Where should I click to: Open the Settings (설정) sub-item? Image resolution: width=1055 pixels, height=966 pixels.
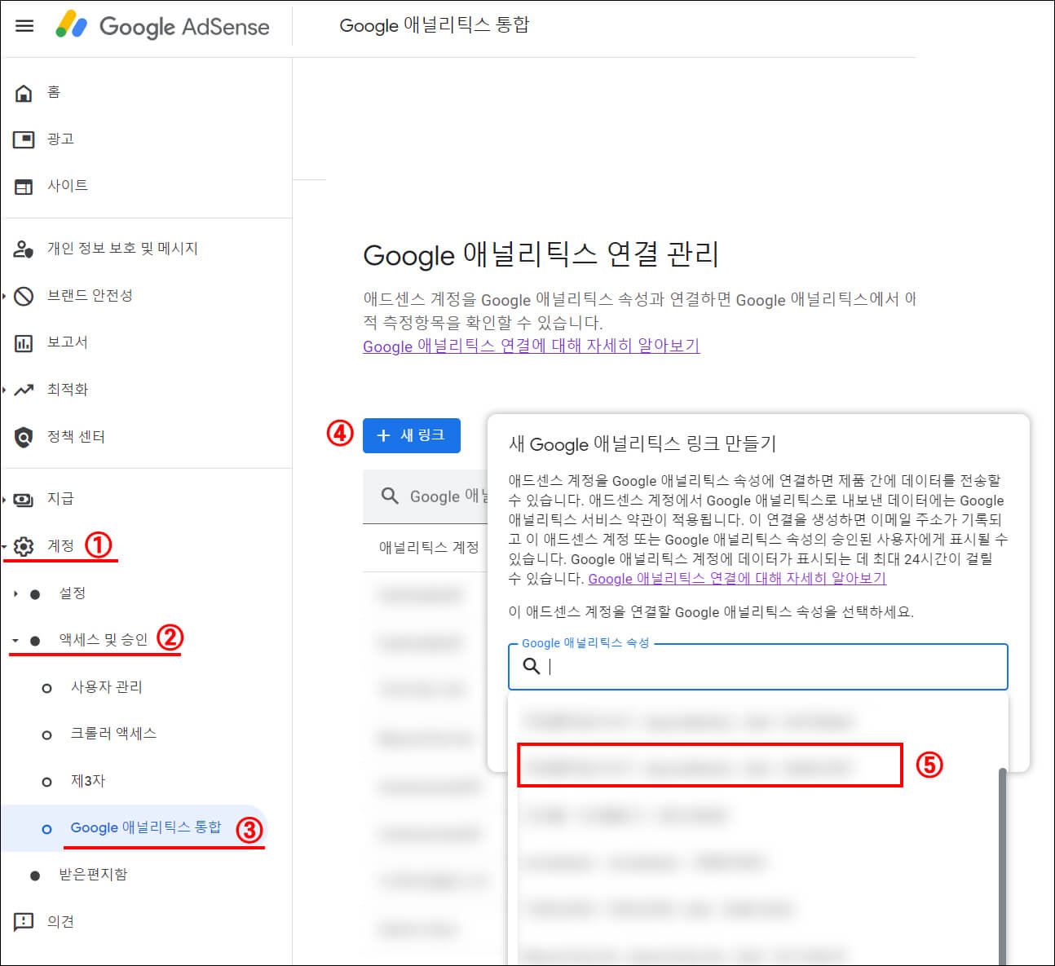(x=72, y=593)
